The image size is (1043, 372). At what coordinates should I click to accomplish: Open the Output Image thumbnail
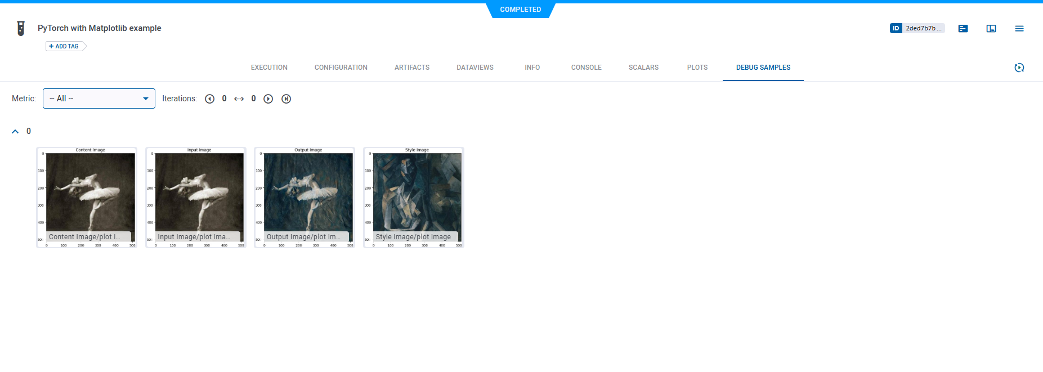pyautogui.click(x=305, y=197)
